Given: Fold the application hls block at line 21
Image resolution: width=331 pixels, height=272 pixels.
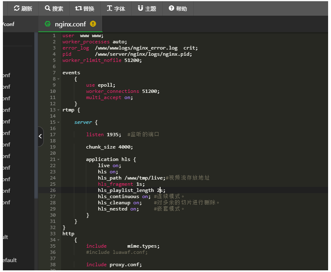Looking at the screenshot, I should pyautogui.click(x=59, y=159).
